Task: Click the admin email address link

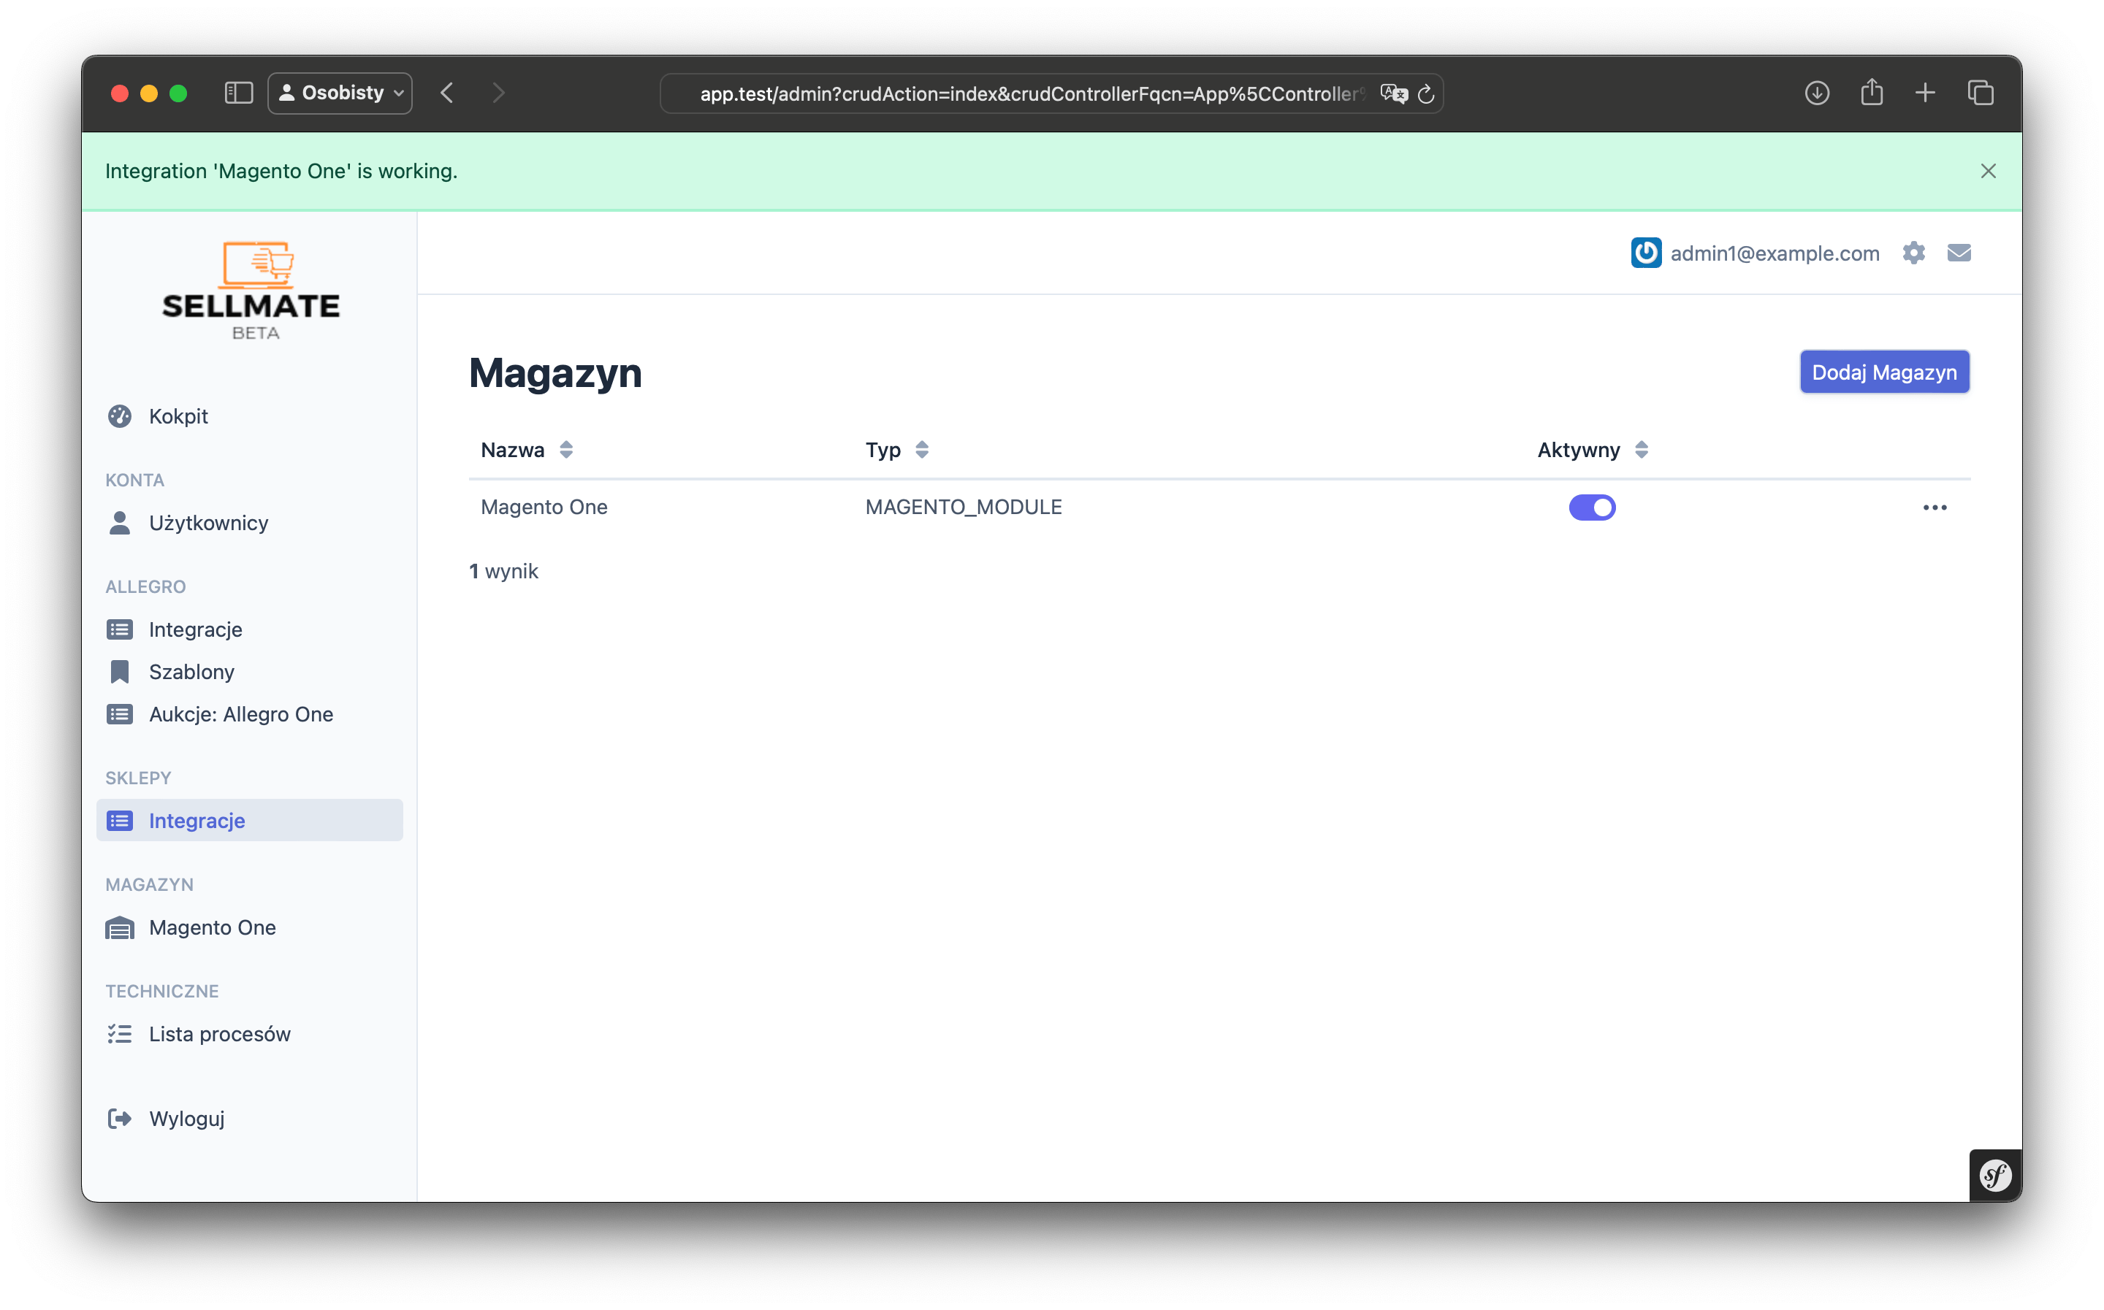Action: 1775,252
